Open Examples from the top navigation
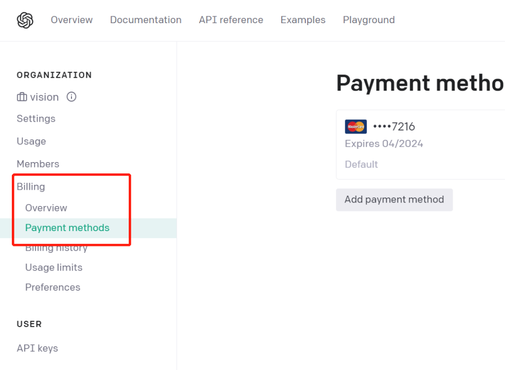 [303, 20]
